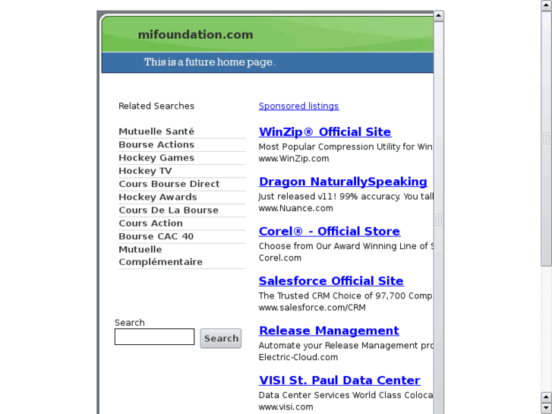
Task: Click the Hockey Awards related search
Action: pos(158,197)
